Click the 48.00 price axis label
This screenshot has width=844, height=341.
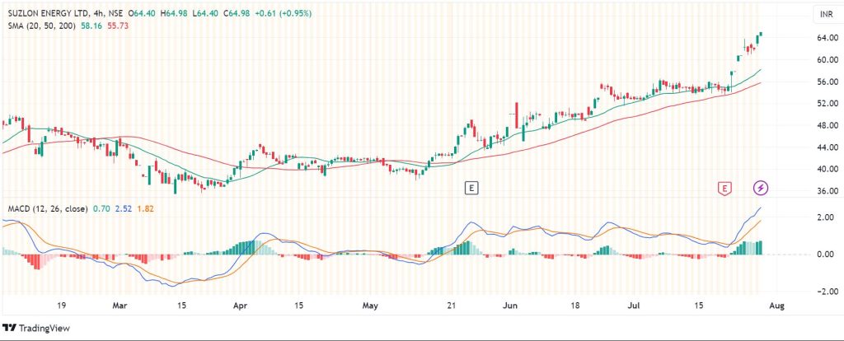(x=826, y=125)
